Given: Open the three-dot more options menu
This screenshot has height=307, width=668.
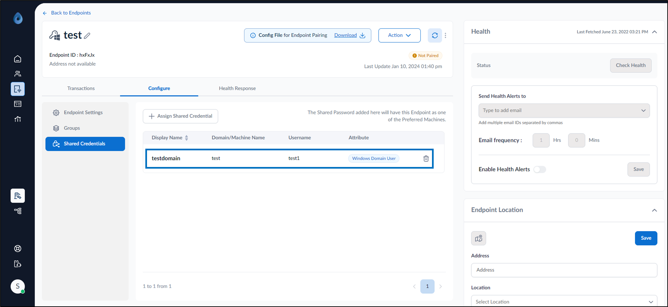Looking at the screenshot, I should [x=445, y=35].
